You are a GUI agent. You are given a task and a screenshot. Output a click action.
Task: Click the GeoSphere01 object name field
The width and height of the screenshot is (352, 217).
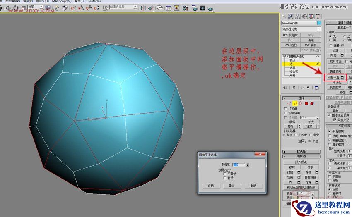[299, 23]
